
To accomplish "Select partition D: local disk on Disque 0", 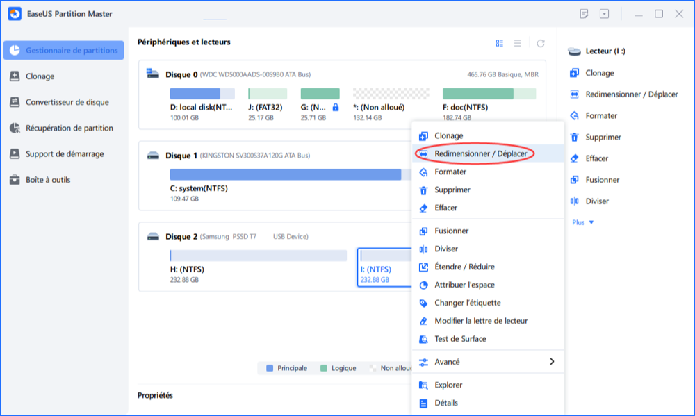I will (x=202, y=105).
